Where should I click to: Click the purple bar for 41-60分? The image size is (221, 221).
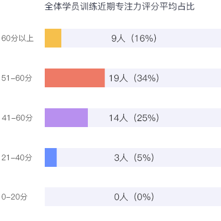tap(66, 118)
